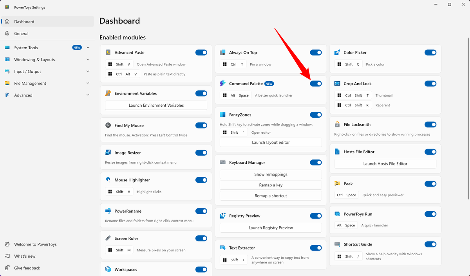Disable the Shortcut Guide toggle
Image resolution: width=470 pixels, height=276 pixels.
click(x=430, y=244)
